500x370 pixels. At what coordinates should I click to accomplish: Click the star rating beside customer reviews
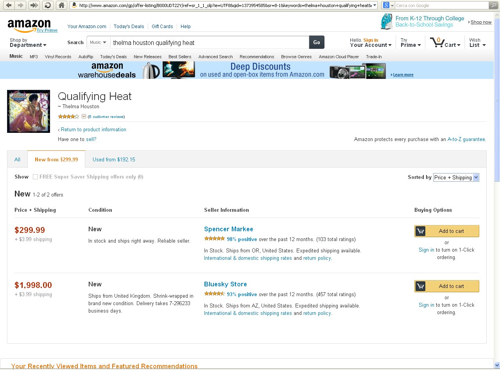pyautogui.click(x=68, y=116)
